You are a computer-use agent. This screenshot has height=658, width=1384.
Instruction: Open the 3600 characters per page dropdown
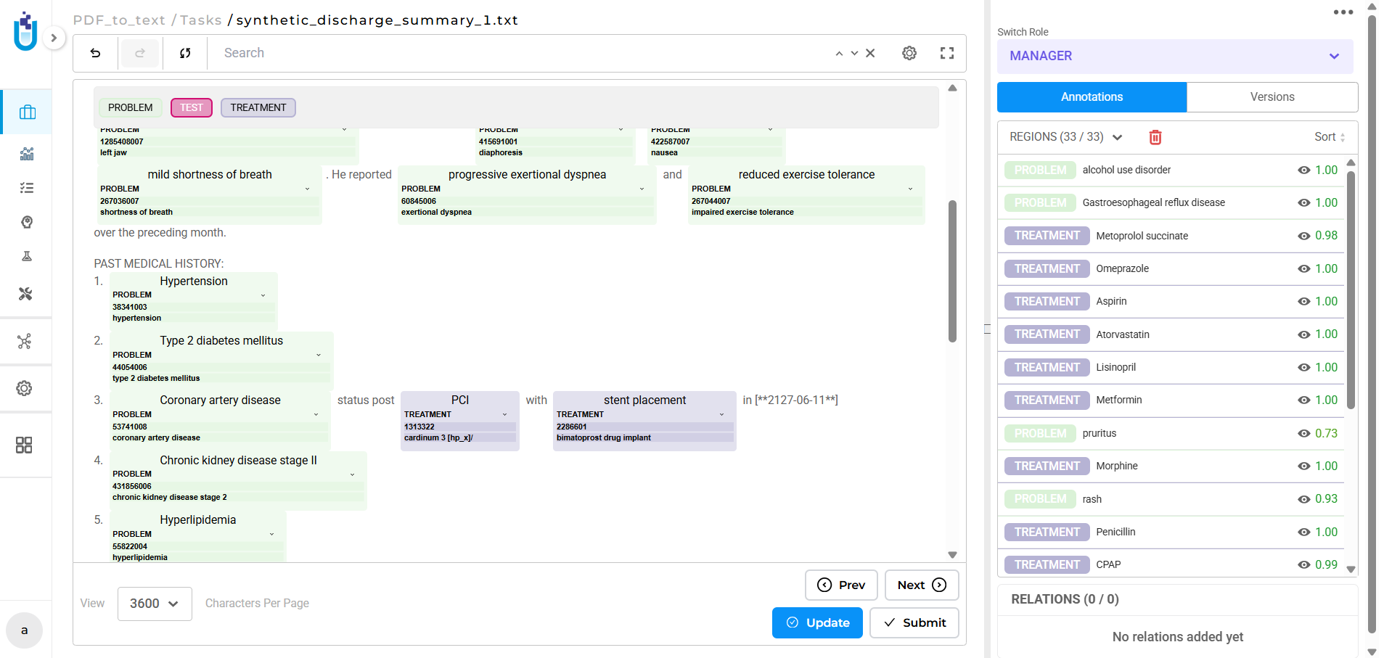point(155,604)
